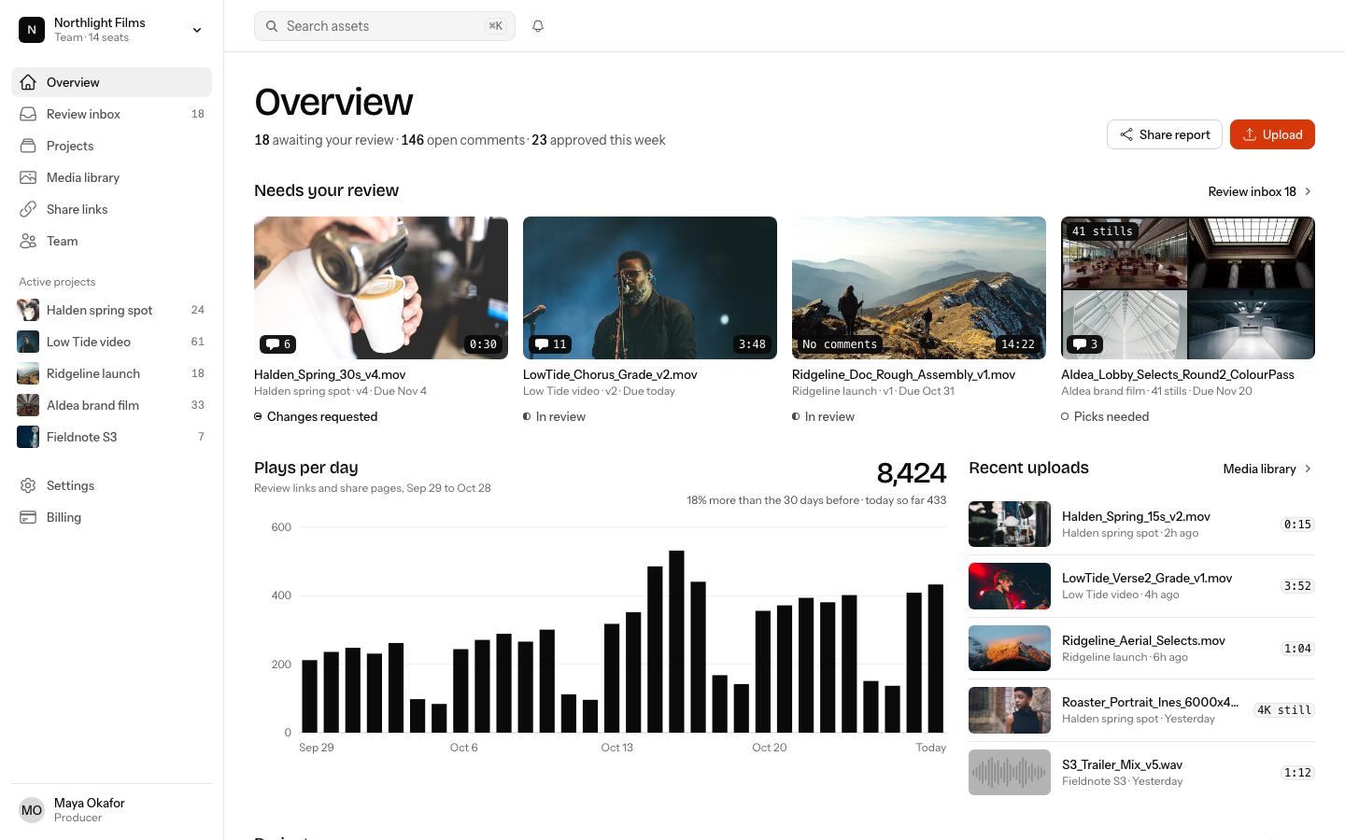The image size is (1345, 840).
Task: Click the Billing card icon
Action: click(x=28, y=517)
